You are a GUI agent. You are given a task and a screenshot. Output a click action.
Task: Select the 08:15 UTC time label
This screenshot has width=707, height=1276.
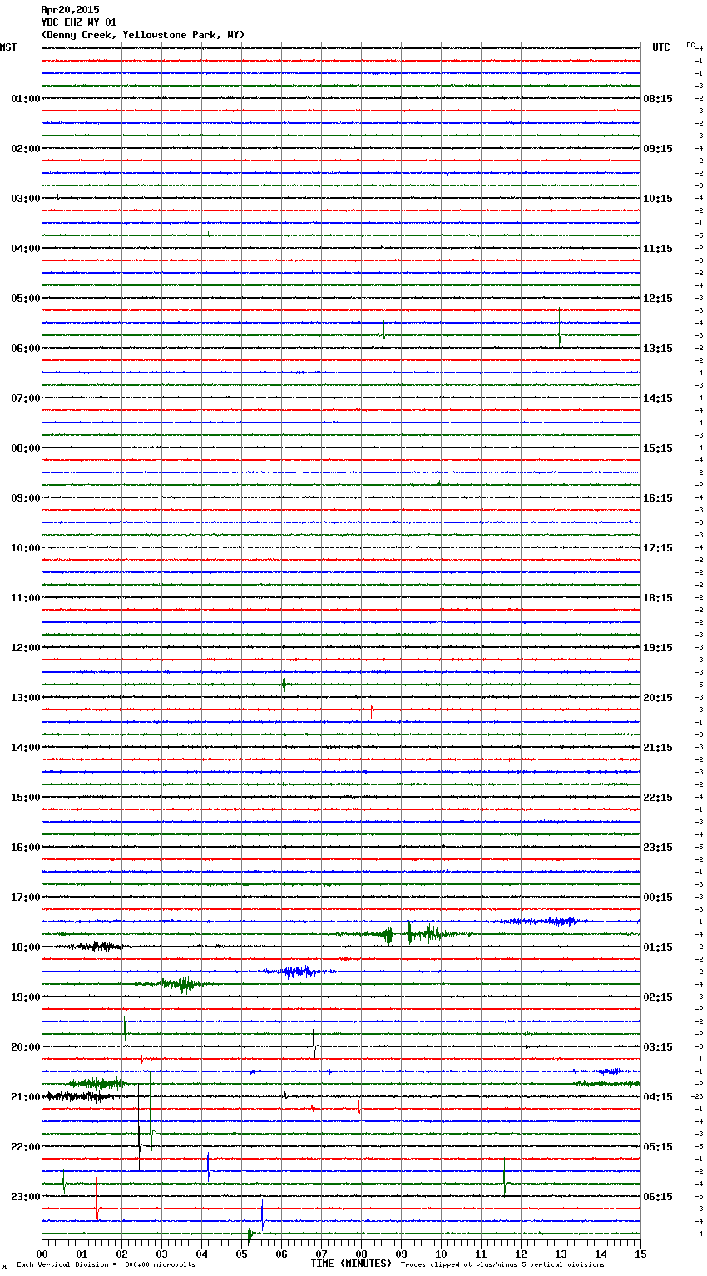click(x=658, y=99)
